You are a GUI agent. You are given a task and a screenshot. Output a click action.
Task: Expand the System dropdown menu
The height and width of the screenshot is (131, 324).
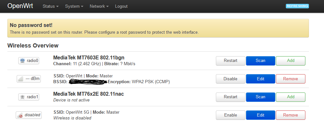[x=74, y=6]
